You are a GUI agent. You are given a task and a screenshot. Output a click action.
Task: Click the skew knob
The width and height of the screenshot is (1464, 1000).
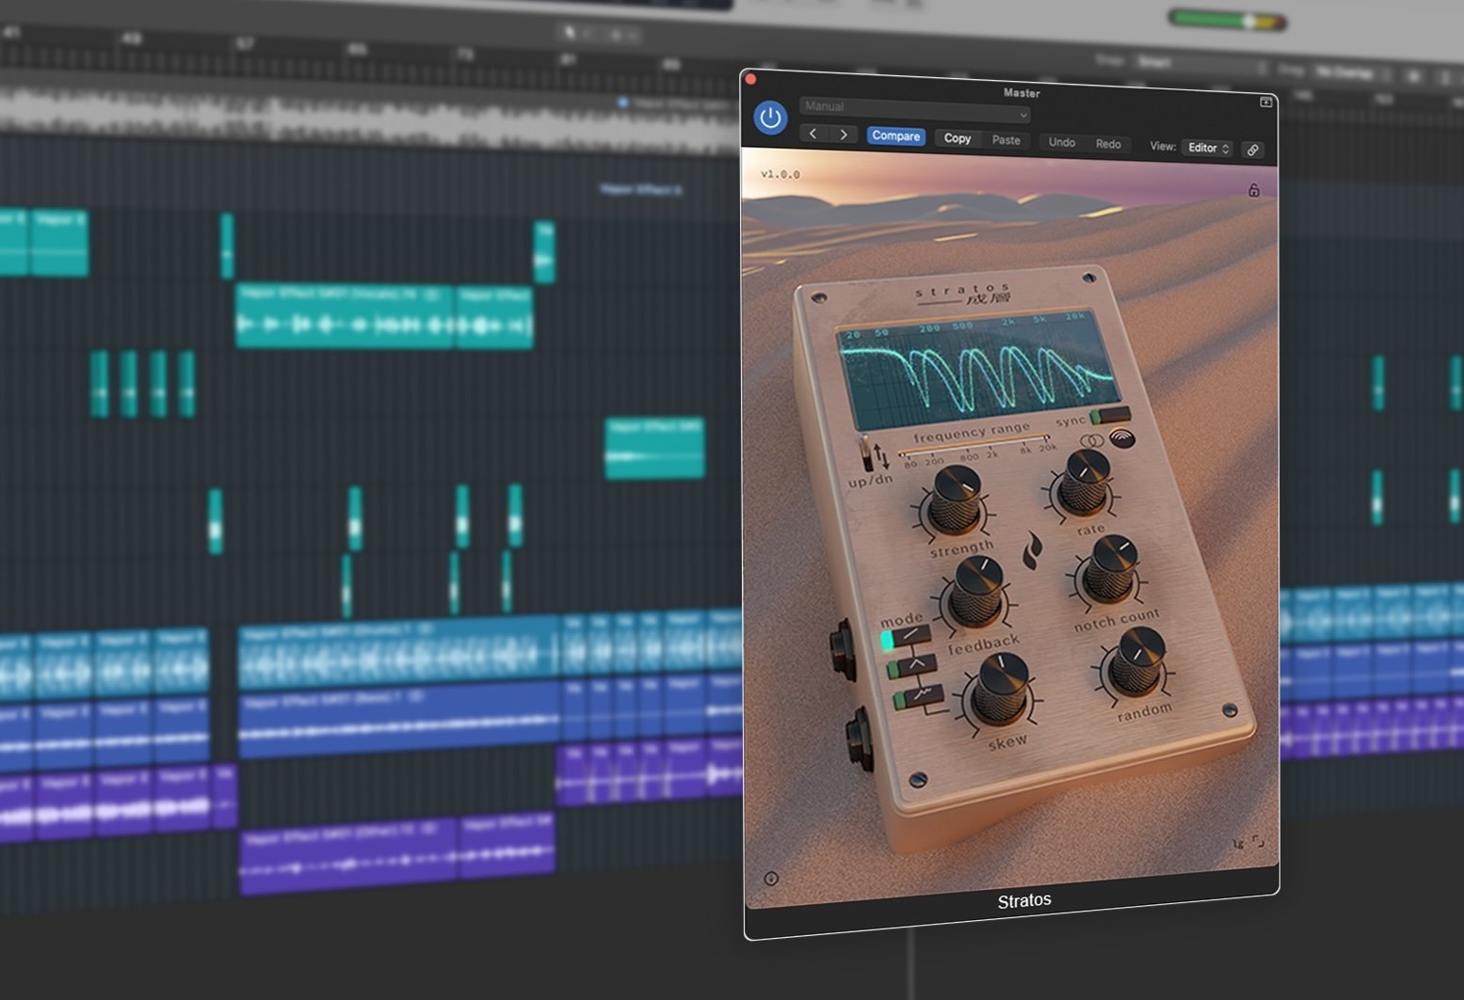[x=1000, y=690]
